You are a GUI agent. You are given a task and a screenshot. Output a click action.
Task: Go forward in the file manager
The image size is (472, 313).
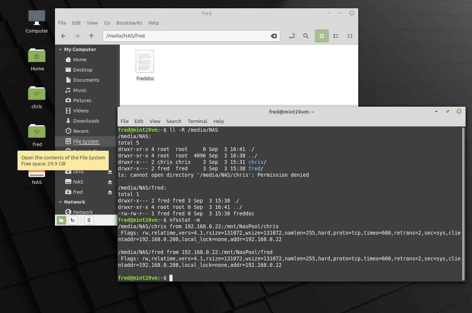77,36
